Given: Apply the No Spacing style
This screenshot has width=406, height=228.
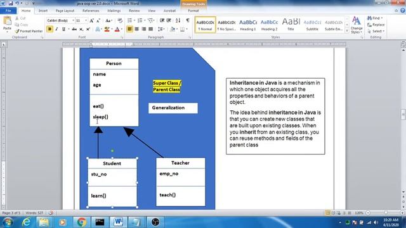Looking at the screenshot, I should pos(226,25).
